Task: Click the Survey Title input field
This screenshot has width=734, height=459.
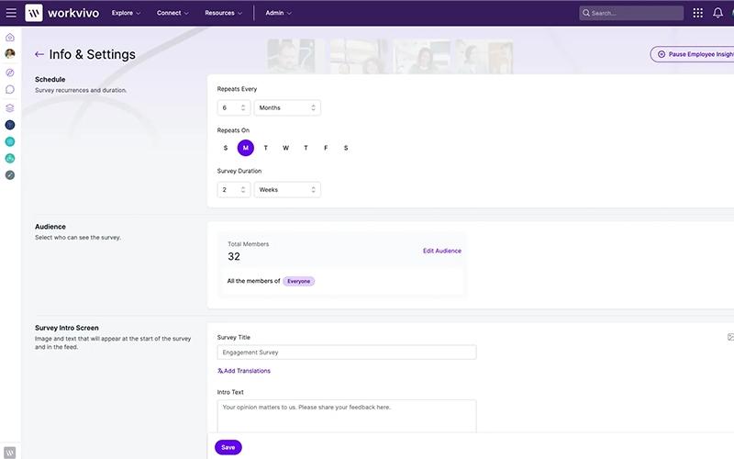Action: tap(347, 353)
